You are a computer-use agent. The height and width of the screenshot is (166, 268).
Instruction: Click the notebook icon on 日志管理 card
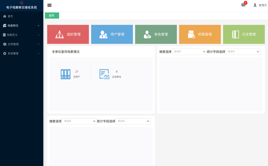pyautogui.click(x=235, y=34)
